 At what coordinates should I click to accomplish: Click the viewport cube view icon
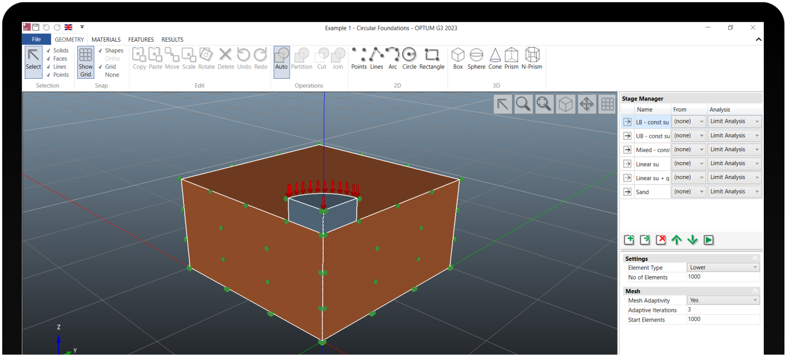[x=566, y=104]
